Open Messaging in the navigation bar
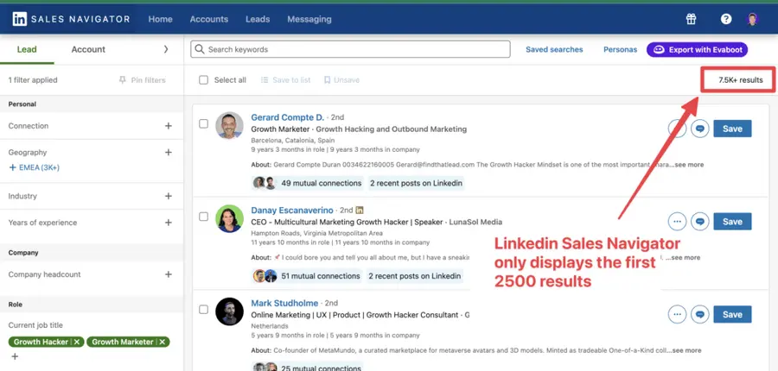778x371 pixels. (309, 19)
